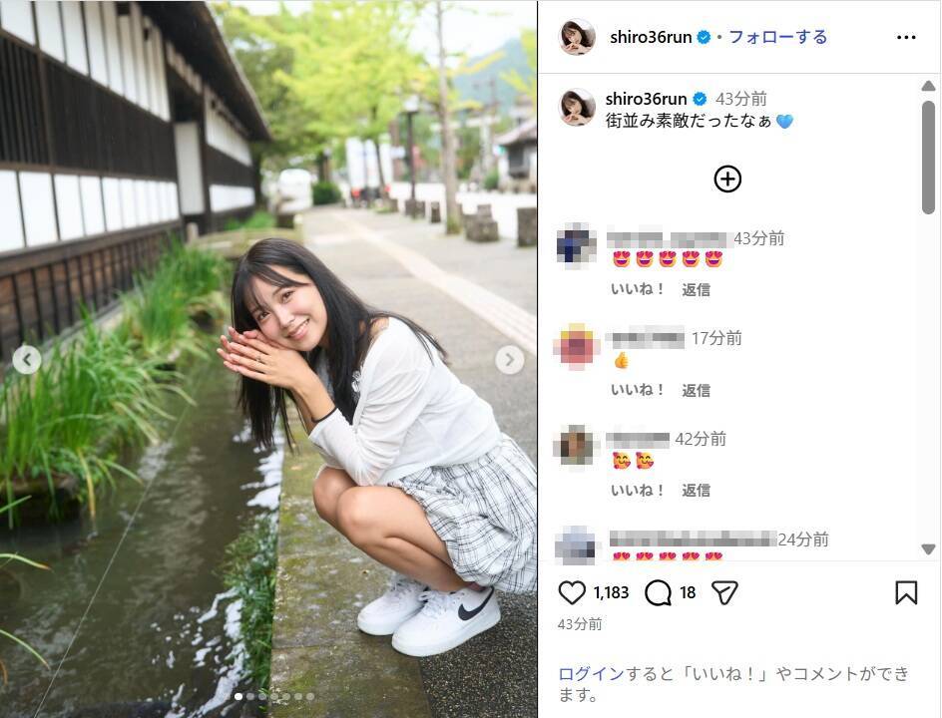
Task: Share the post with paper plane icon
Action: click(x=723, y=592)
